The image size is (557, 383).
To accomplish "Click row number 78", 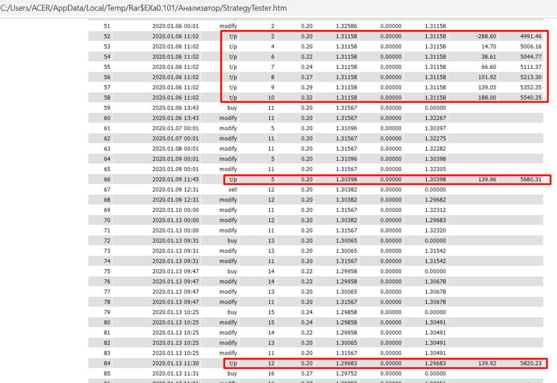I will point(107,302).
